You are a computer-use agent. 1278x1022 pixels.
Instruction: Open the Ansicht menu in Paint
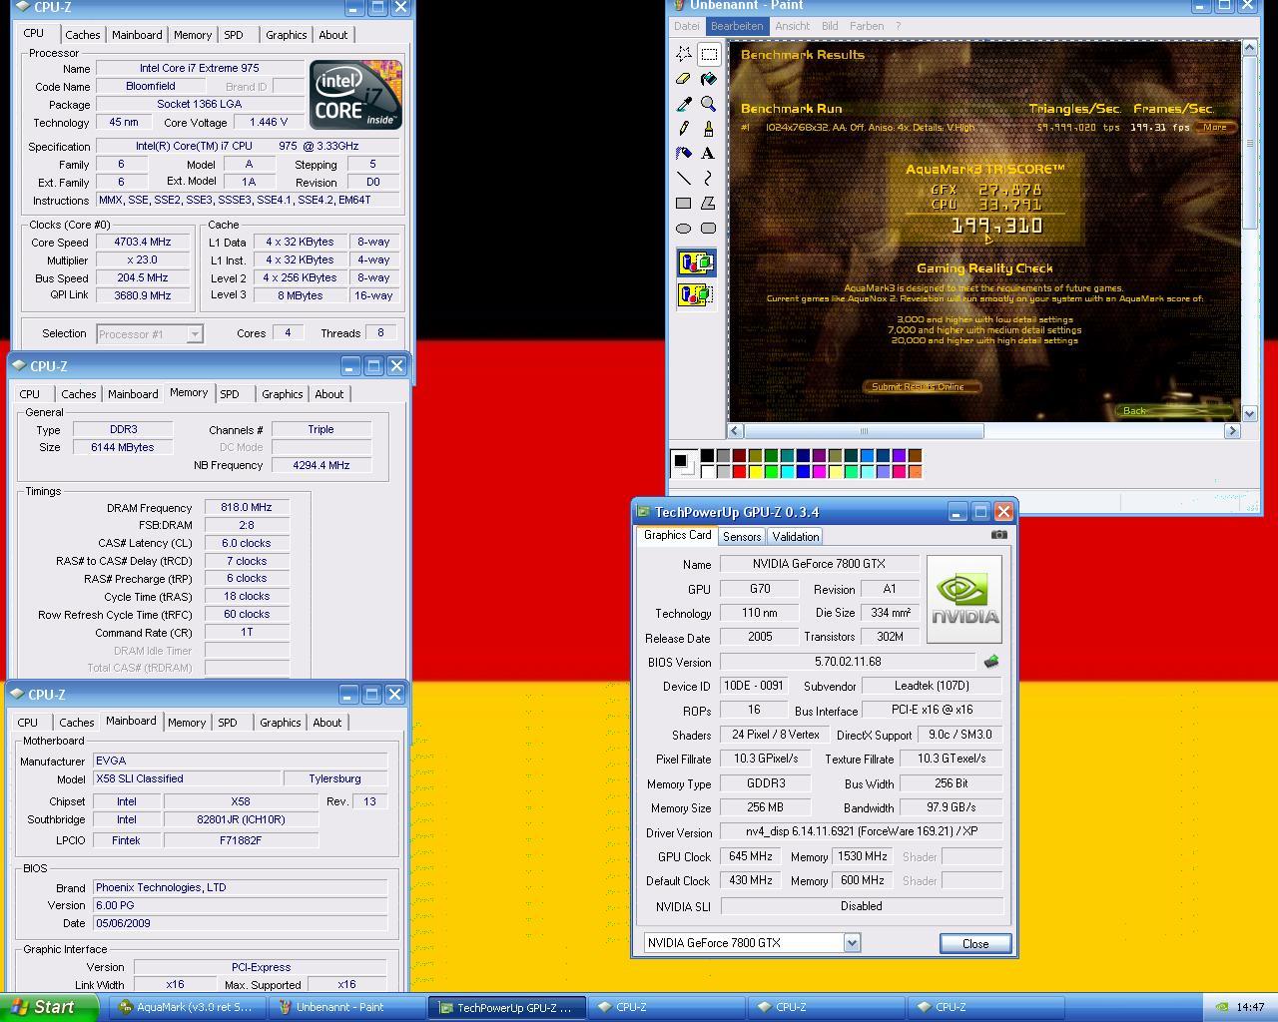click(793, 26)
